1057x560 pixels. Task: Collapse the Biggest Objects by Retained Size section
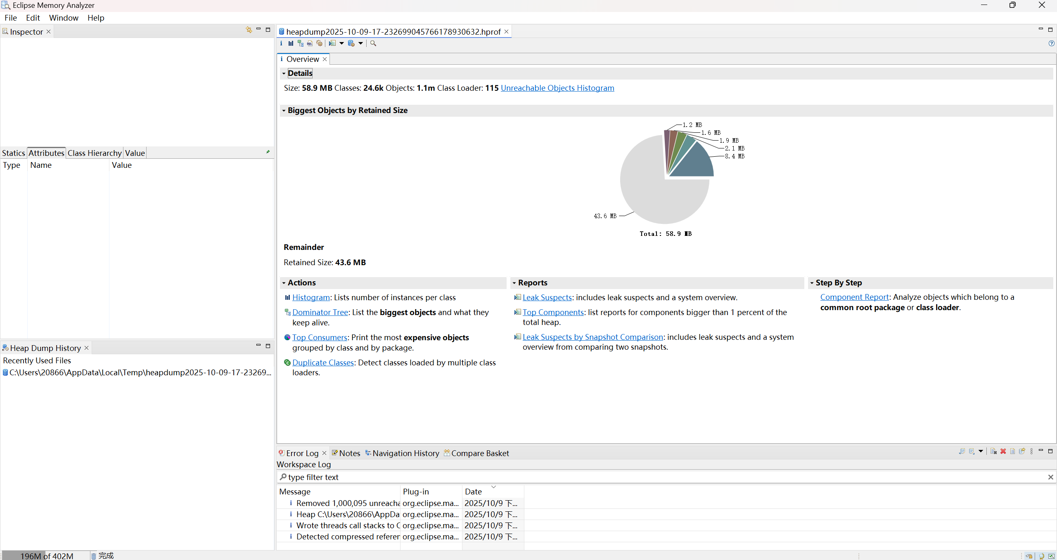tap(284, 111)
